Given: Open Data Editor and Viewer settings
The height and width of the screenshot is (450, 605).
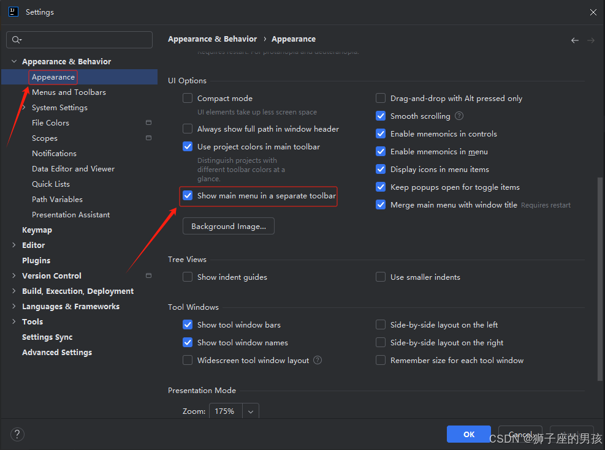Looking at the screenshot, I should coord(74,169).
